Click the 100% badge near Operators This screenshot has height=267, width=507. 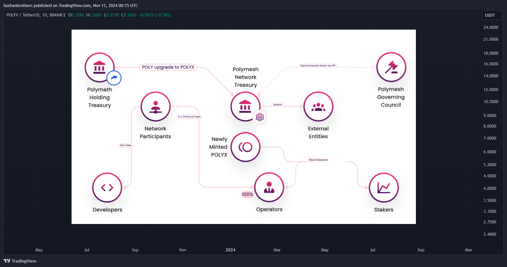(247, 194)
